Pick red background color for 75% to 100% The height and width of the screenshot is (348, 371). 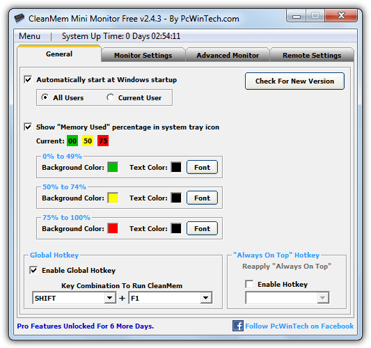pos(113,228)
